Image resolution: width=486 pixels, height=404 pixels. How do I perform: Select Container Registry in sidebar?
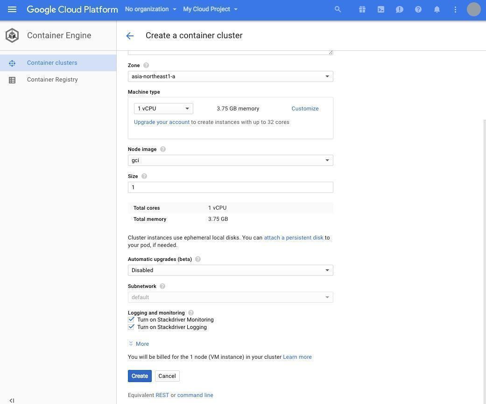pyautogui.click(x=58, y=80)
